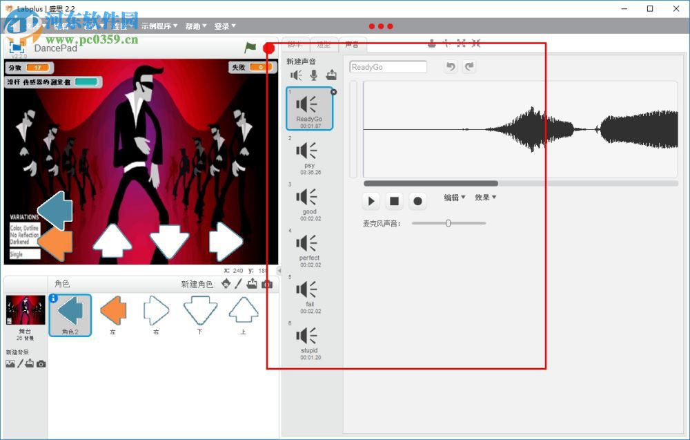690x440 pixels.
Task: Select the perfect sound item
Action: (309, 249)
